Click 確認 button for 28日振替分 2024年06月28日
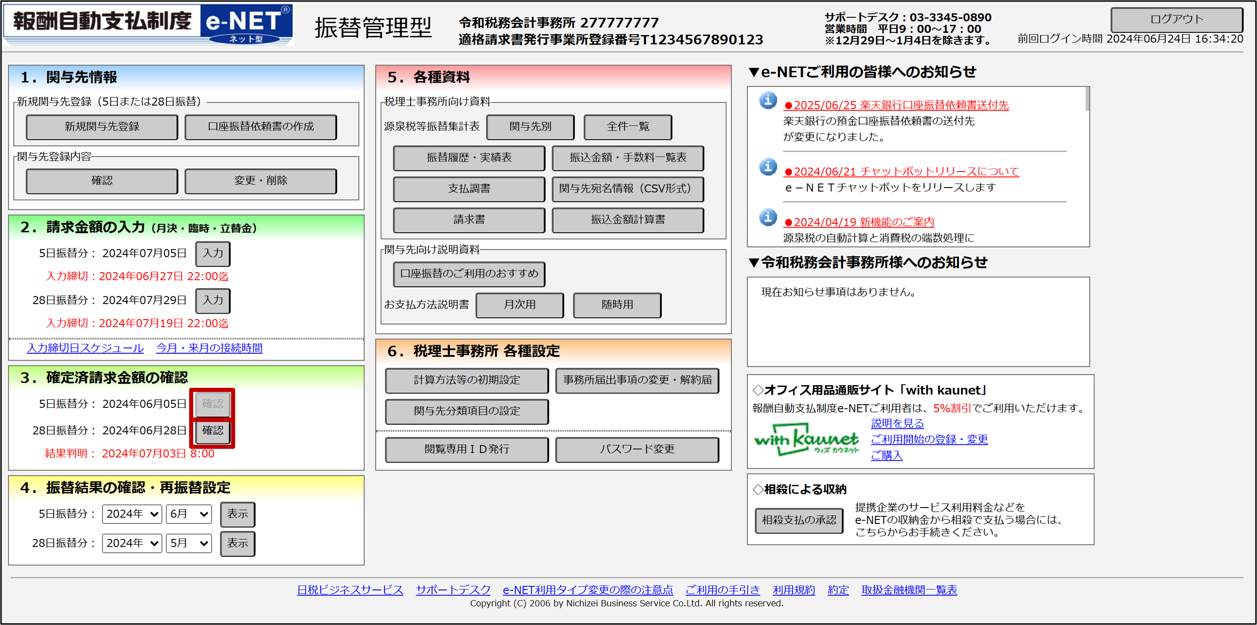The height and width of the screenshot is (625, 1257). pos(213,431)
